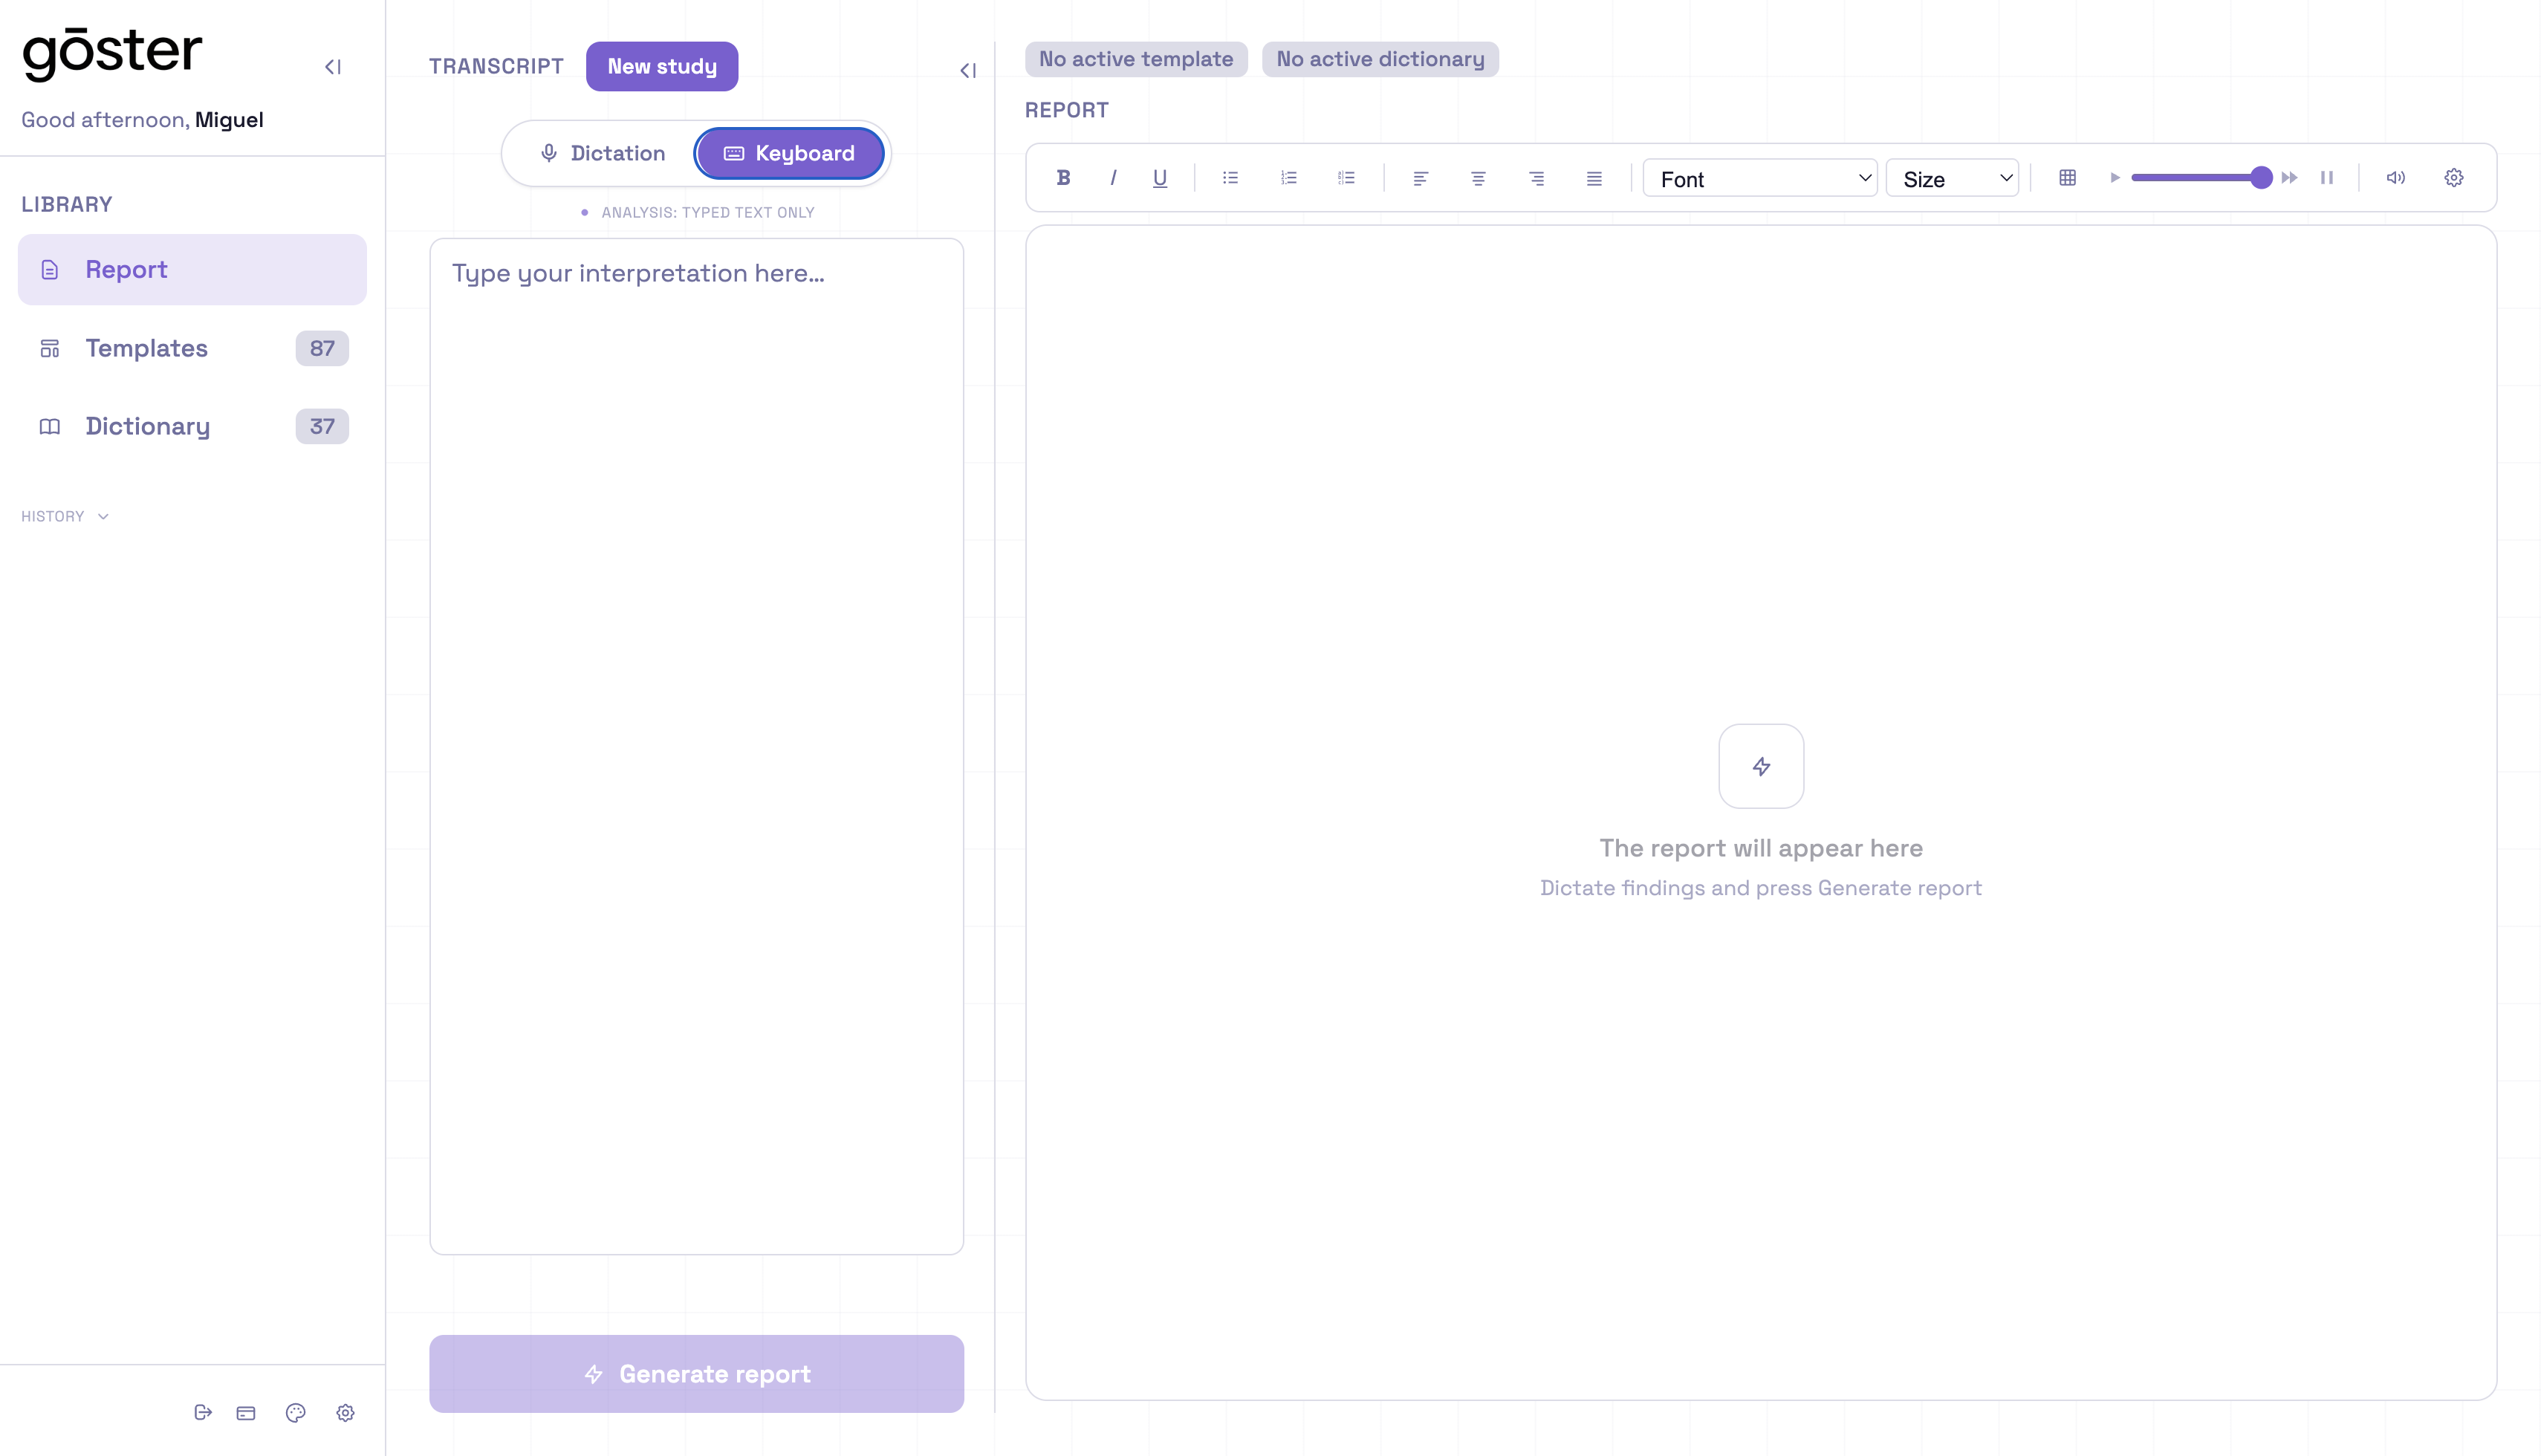2541x1456 pixels.
Task: Open the Report library item
Action: tap(192, 269)
